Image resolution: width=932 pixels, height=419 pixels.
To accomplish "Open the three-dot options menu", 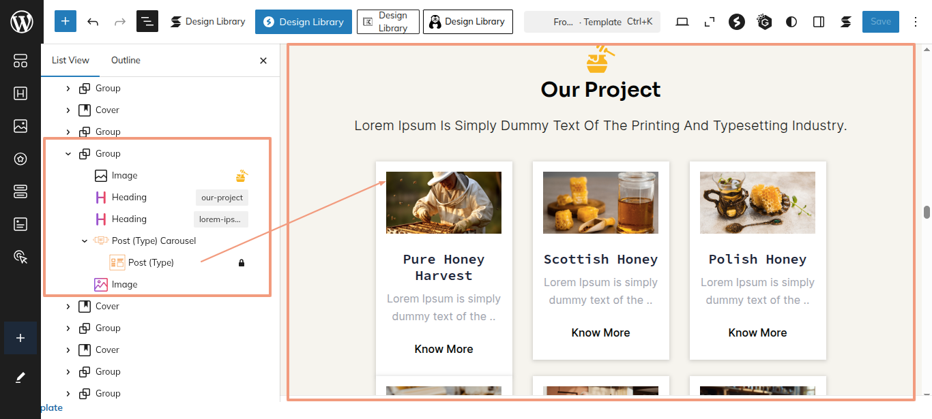I will click(916, 22).
